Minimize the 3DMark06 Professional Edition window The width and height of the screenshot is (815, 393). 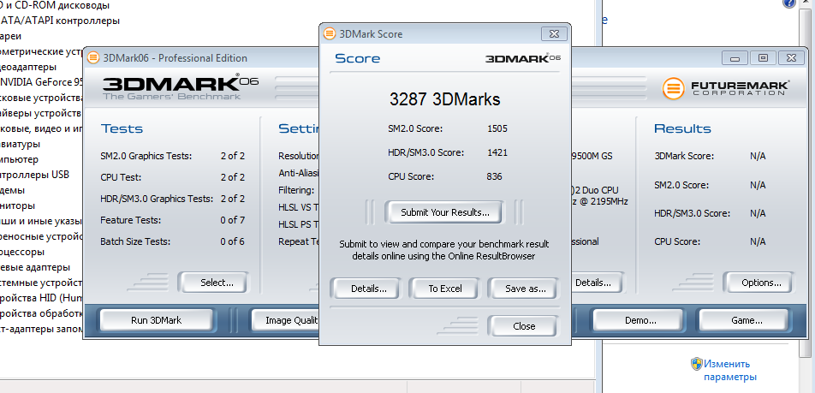coord(734,57)
